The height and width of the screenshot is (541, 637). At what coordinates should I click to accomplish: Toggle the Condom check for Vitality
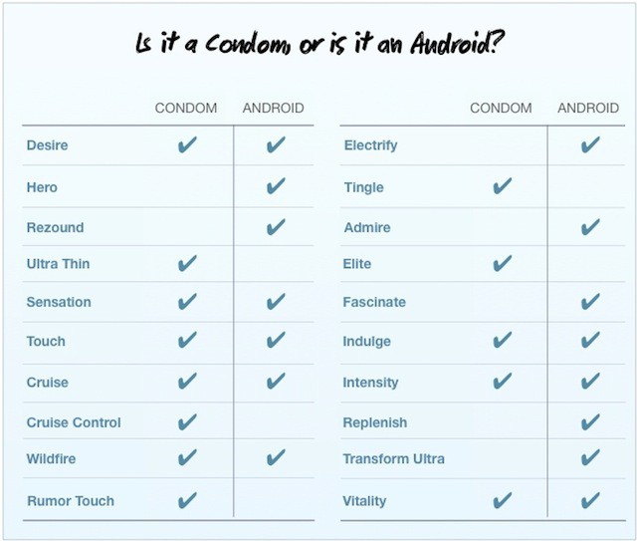pos(502,500)
